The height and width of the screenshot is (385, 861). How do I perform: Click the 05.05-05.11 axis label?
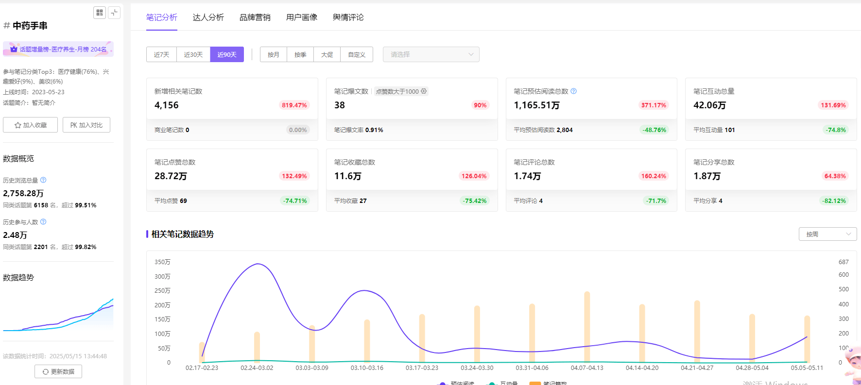pyautogui.click(x=807, y=368)
